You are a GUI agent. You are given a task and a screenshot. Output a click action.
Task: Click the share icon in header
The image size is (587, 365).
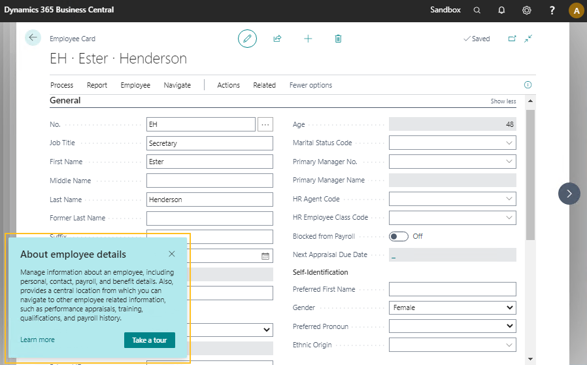277,39
